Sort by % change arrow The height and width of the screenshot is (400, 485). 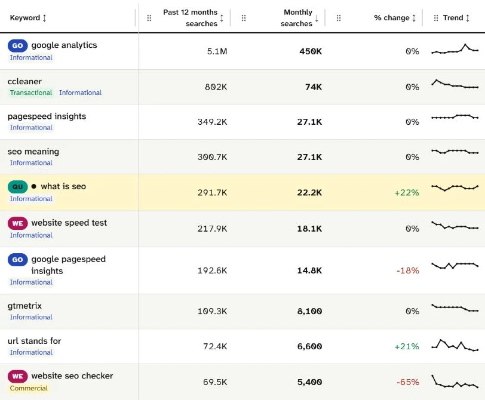click(x=414, y=18)
